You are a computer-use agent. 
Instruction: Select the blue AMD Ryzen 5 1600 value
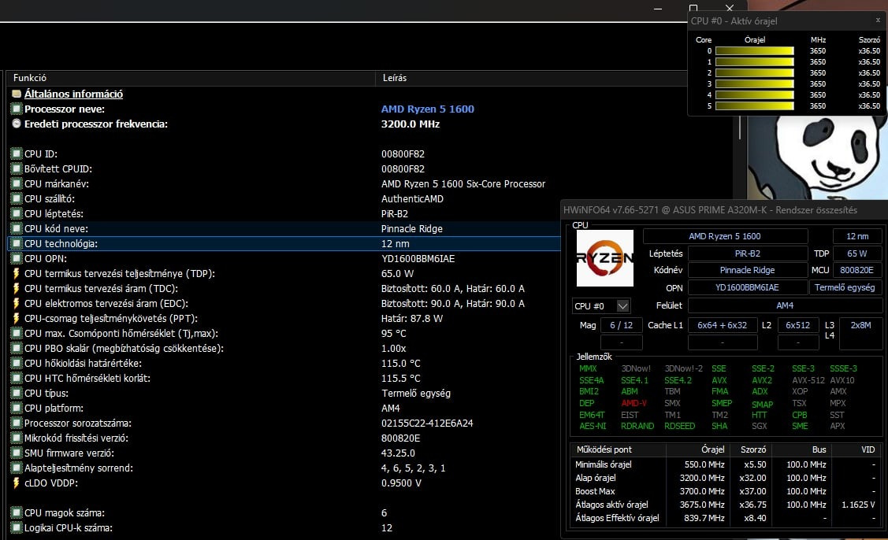point(428,109)
